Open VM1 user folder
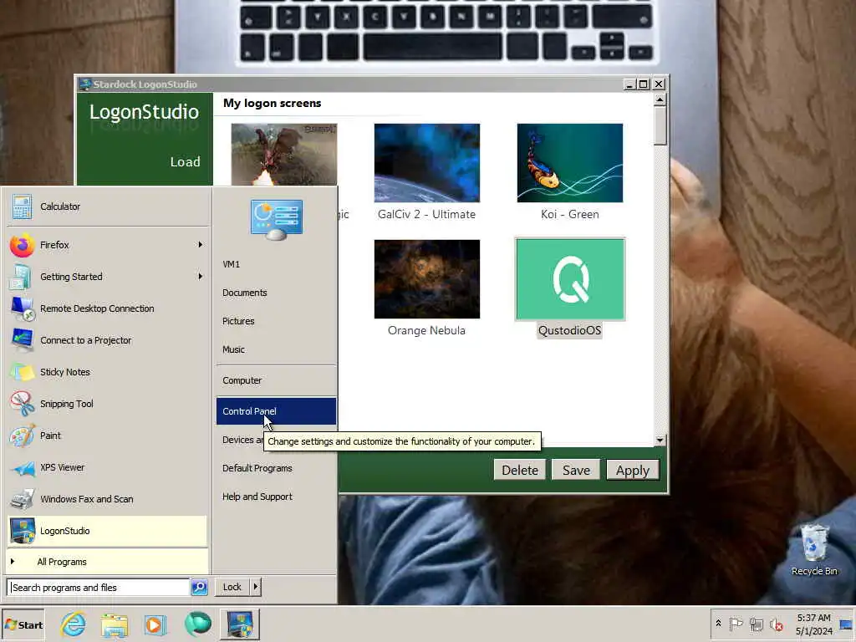856x642 pixels. click(x=276, y=264)
